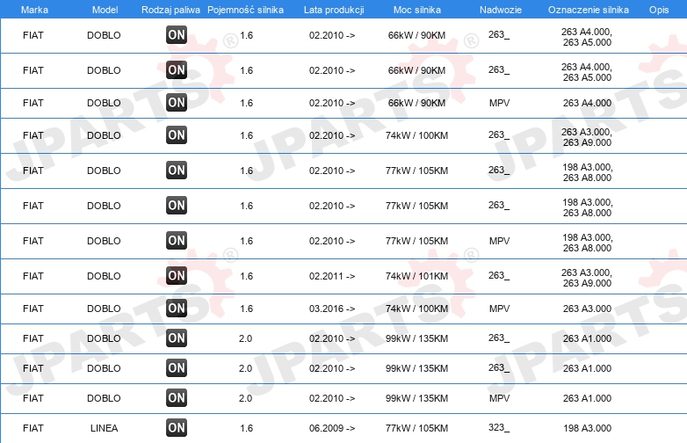Select 263 A3.000, 263 A9.000 in 02.2010 row
687x443 pixels.
click(x=587, y=137)
